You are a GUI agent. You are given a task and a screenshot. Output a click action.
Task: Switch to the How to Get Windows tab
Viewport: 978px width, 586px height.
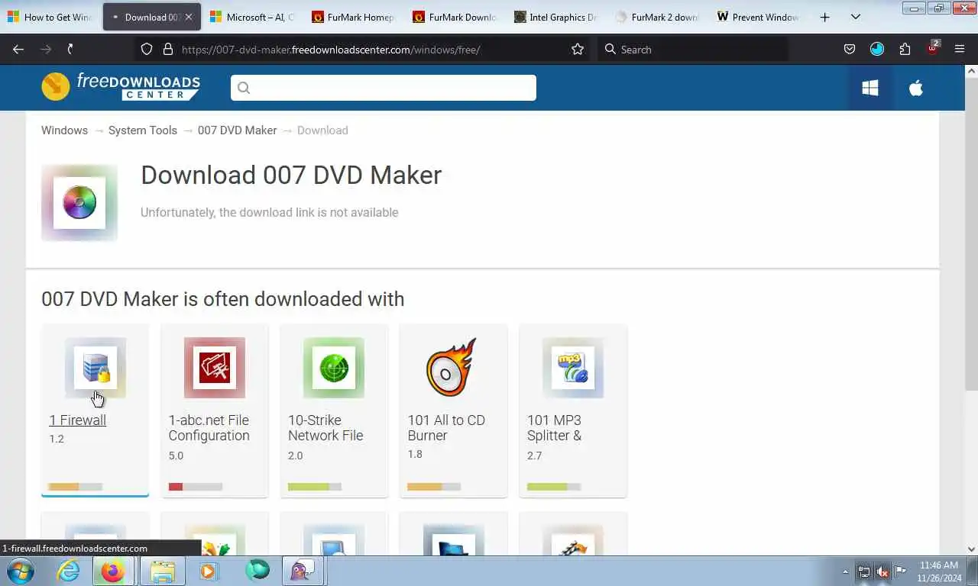pos(50,17)
